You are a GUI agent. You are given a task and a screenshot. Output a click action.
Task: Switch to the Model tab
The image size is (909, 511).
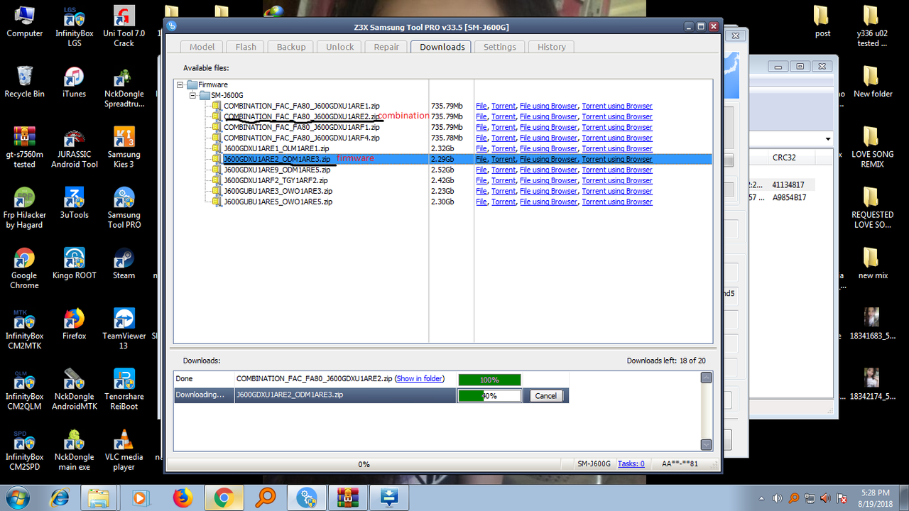click(x=202, y=47)
